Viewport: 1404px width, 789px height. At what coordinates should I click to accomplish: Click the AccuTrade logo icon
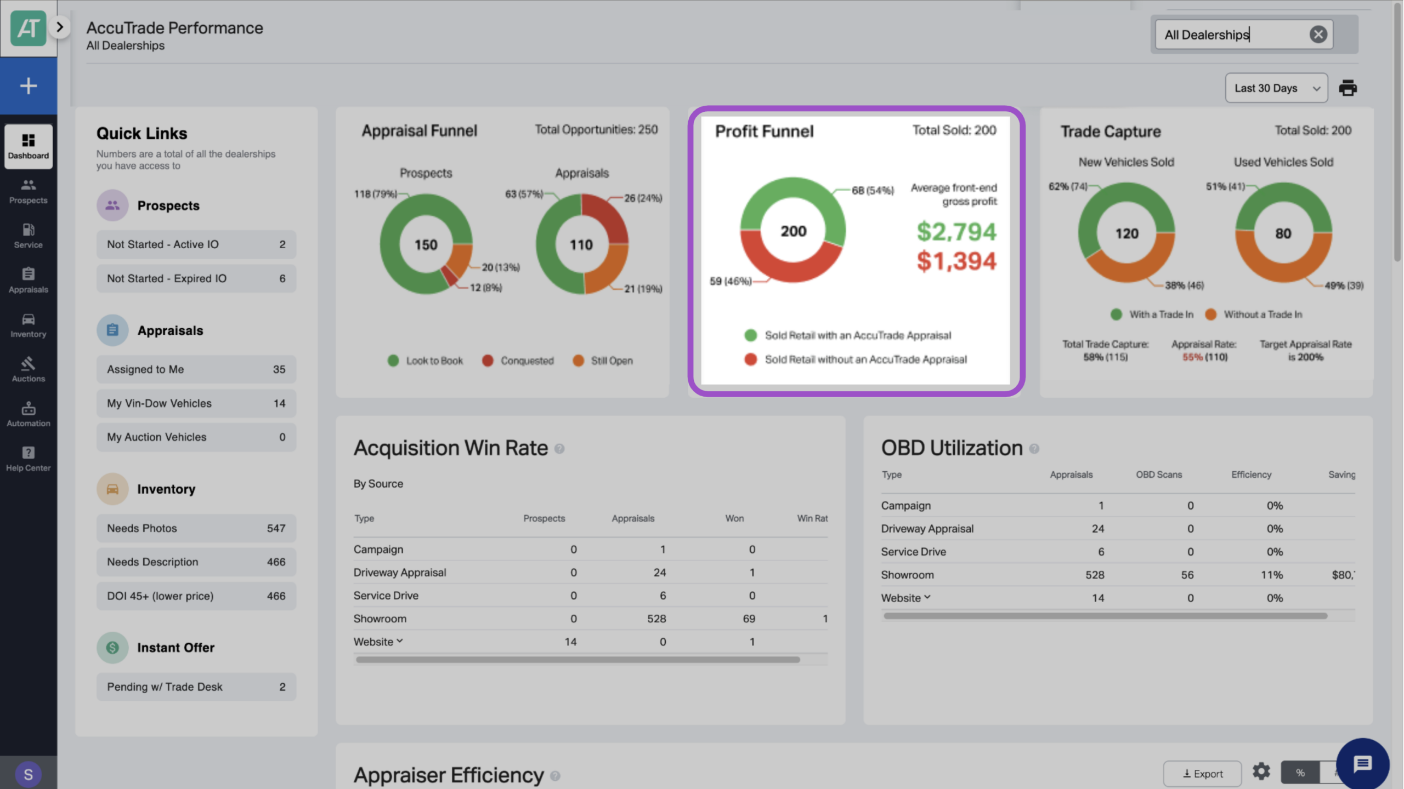coord(28,28)
